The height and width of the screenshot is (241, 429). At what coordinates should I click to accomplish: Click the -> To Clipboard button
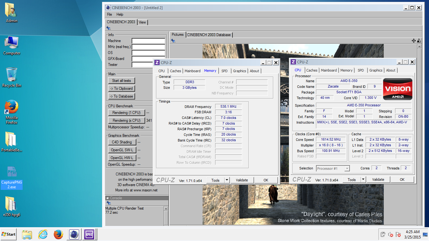tap(121, 88)
